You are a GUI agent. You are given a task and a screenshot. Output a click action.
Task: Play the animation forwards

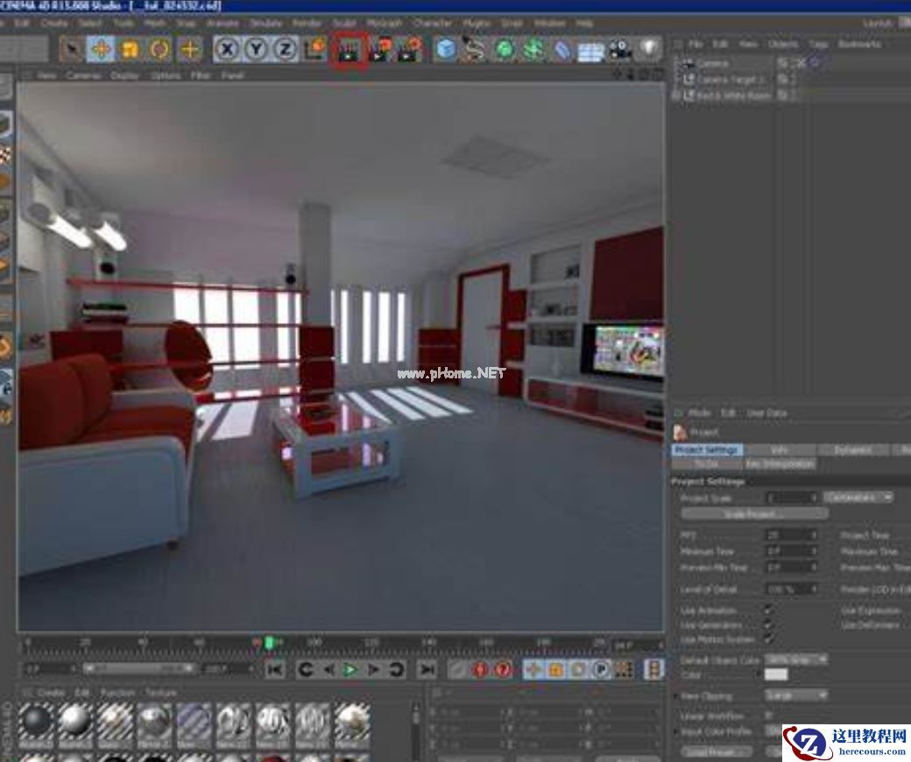point(350,670)
